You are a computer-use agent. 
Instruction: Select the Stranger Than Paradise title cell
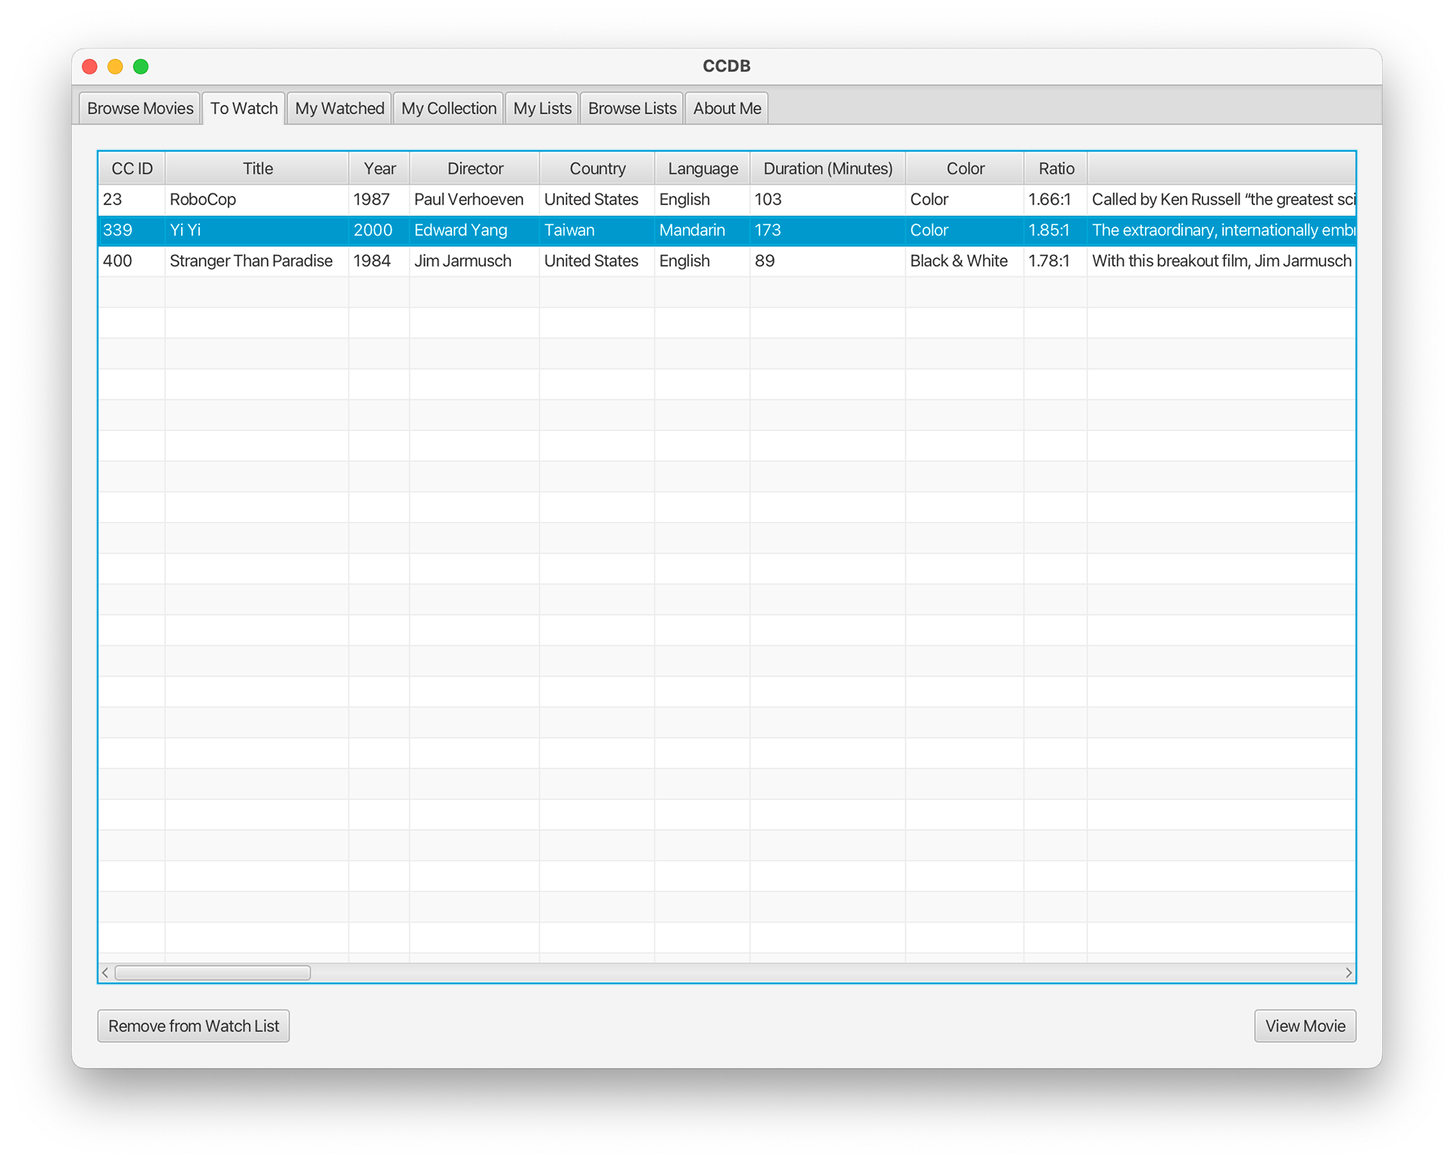[257, 261]
